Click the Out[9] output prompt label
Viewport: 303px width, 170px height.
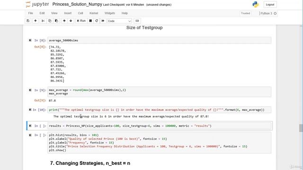[x=40, y=101]
